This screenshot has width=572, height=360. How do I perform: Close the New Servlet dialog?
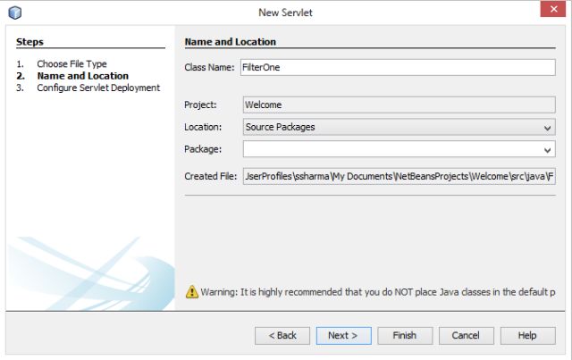(x=551, y=11)
